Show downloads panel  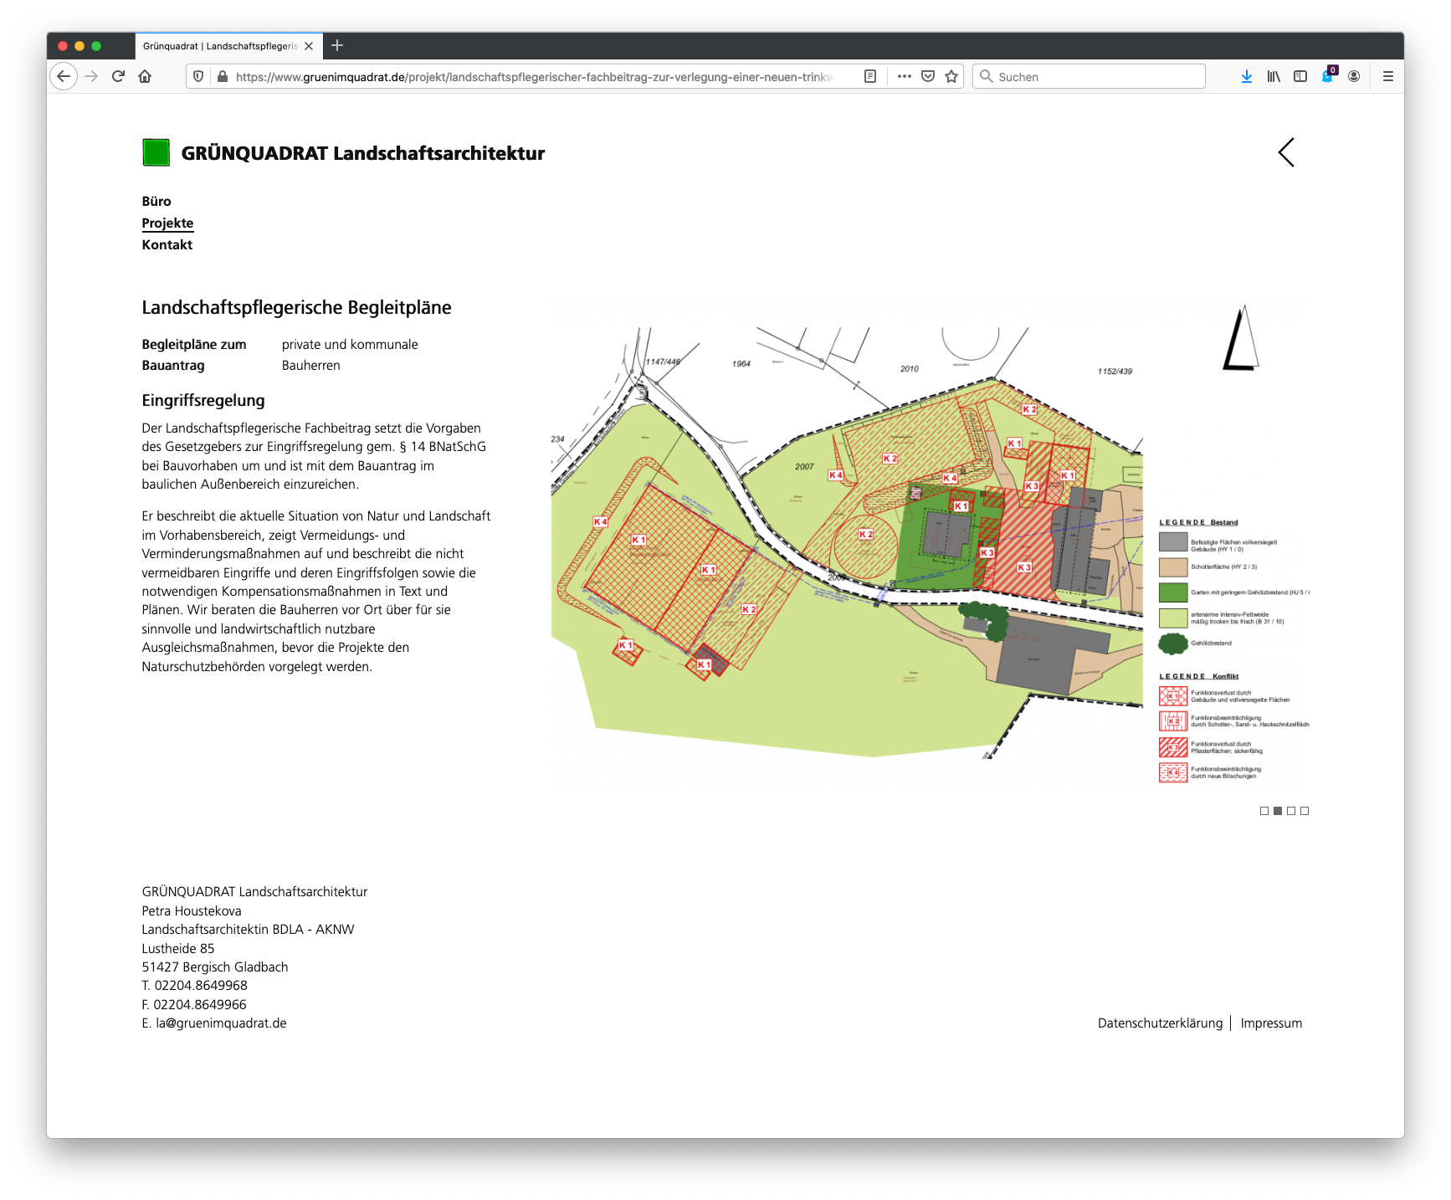(x=1247, y=76)
